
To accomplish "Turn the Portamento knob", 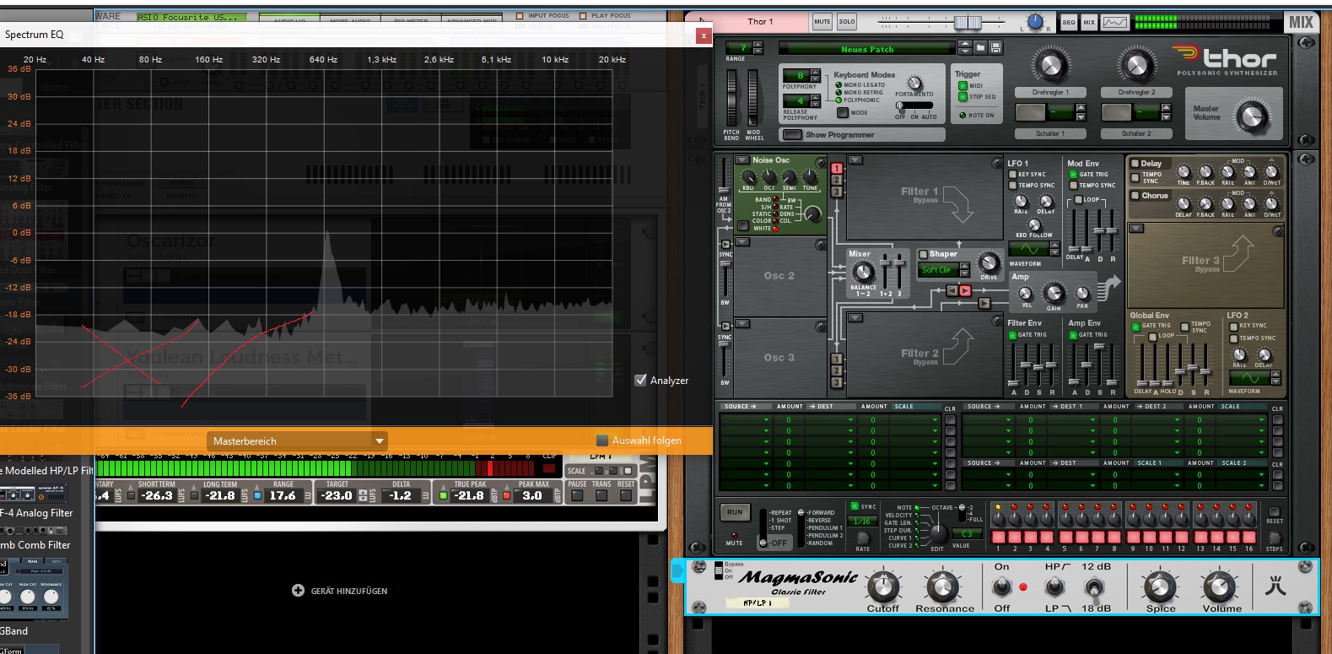I will 914,83.
